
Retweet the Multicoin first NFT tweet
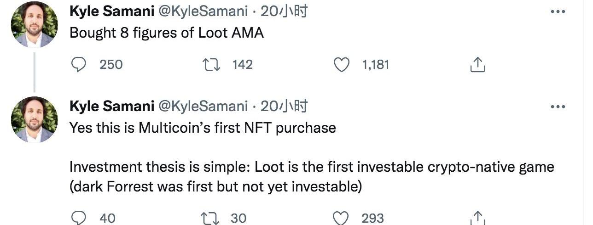209,218
